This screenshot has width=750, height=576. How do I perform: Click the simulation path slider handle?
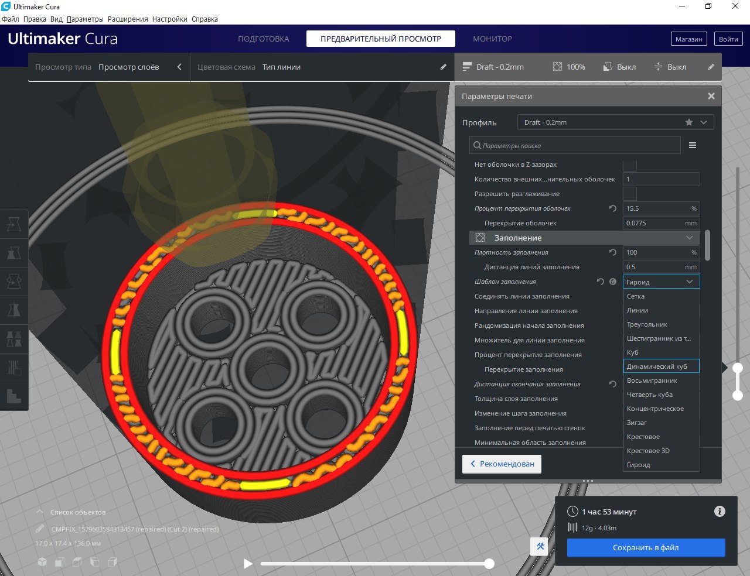click(489, 564)
